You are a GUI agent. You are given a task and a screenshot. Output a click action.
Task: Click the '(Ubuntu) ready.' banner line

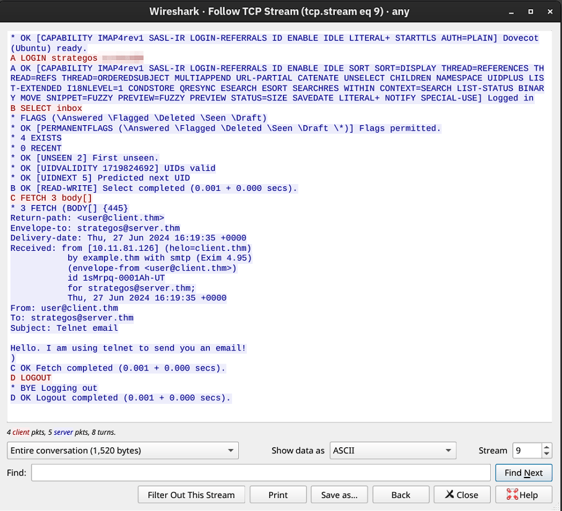point(49,48)
